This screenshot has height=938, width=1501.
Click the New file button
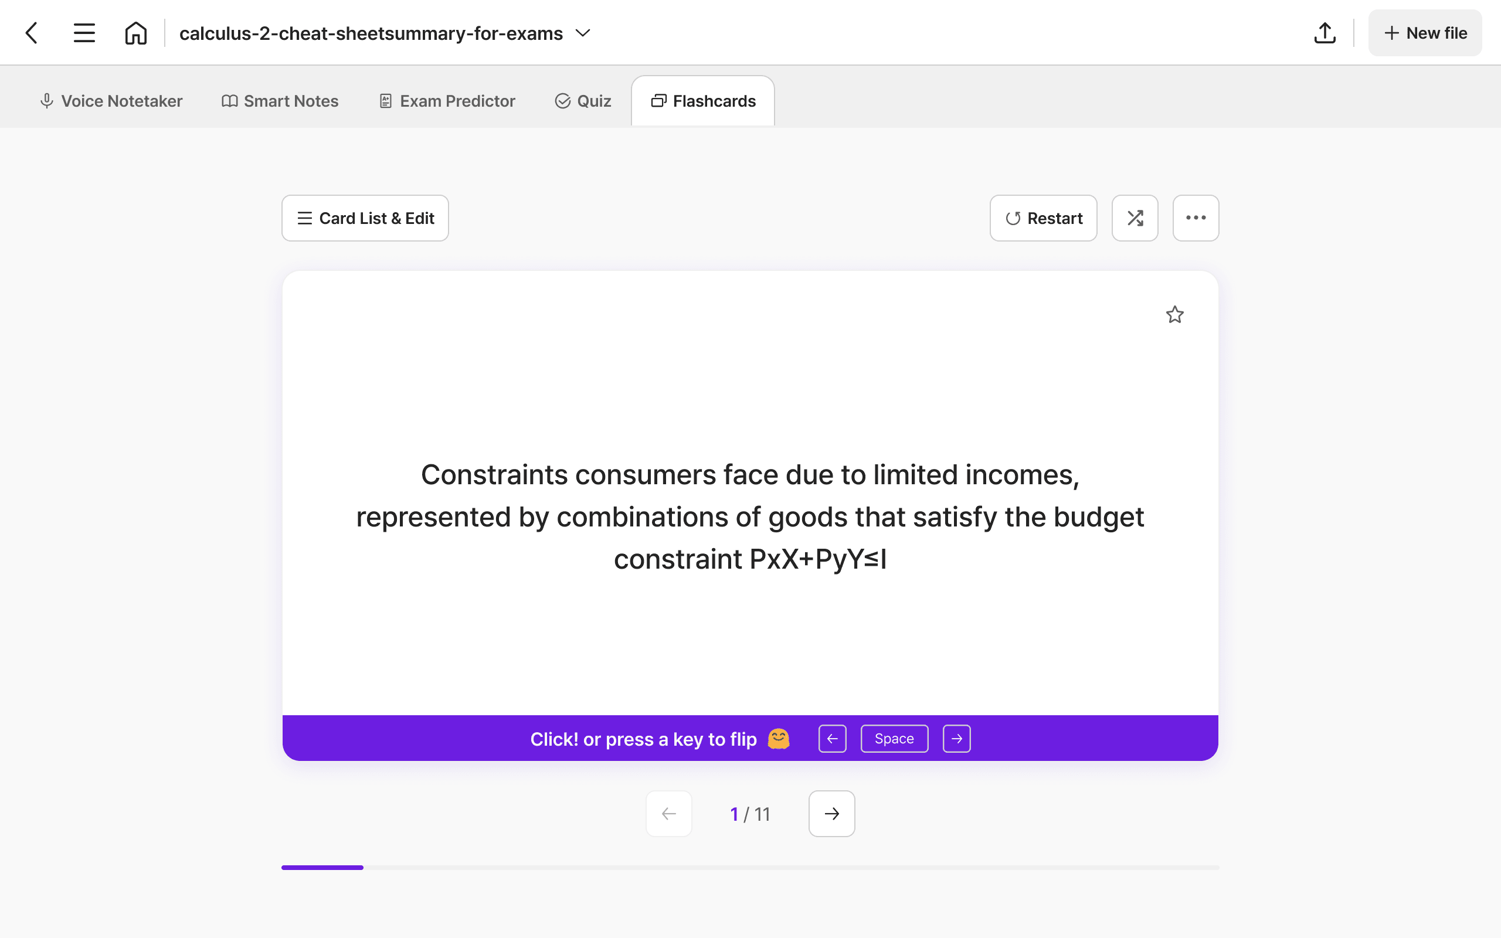[1424, 32]
